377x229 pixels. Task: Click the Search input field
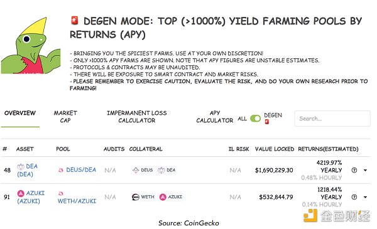click(x=332, y=119)
